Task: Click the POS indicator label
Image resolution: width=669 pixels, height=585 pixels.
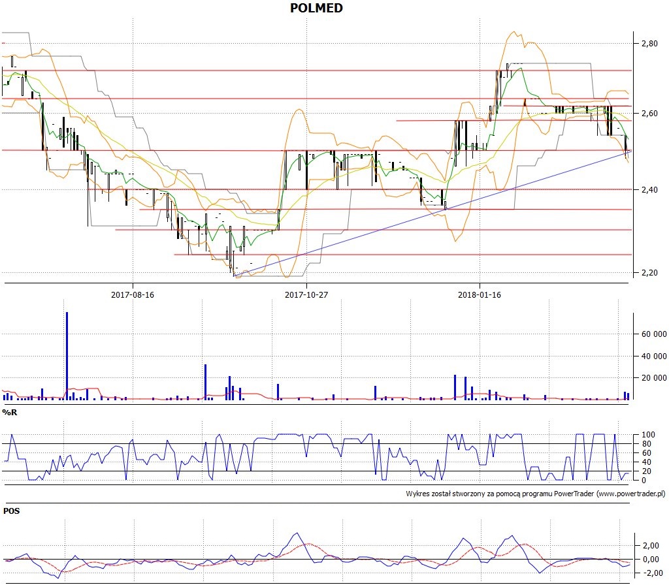Action: point(12,511)
